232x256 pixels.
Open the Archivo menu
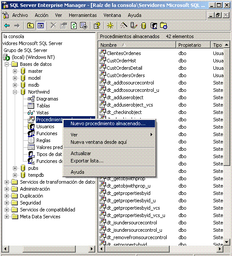[x=20, y=15]
